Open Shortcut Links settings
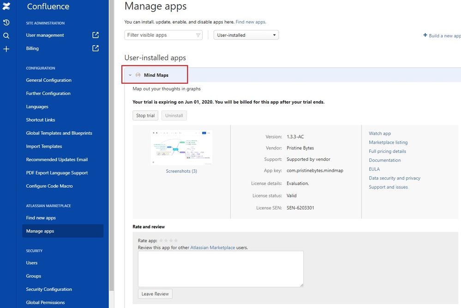The width and height of the screenshot is (461, 308). (41, 120)
